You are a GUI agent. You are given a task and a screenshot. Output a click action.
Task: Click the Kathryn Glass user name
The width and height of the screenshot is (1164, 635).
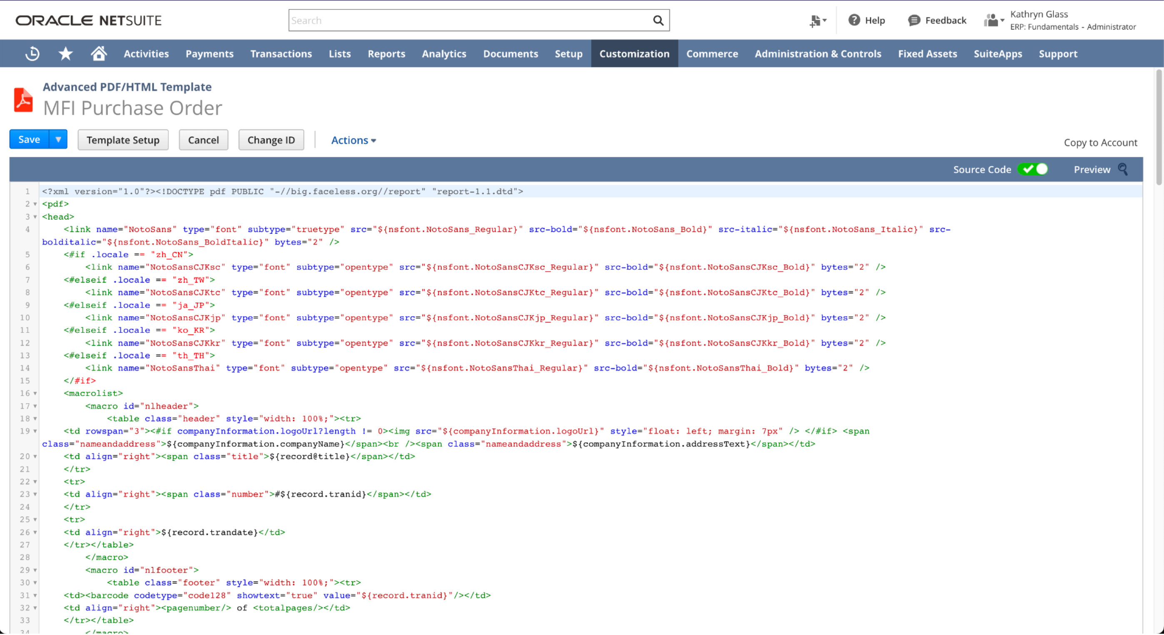(1039, 14)
